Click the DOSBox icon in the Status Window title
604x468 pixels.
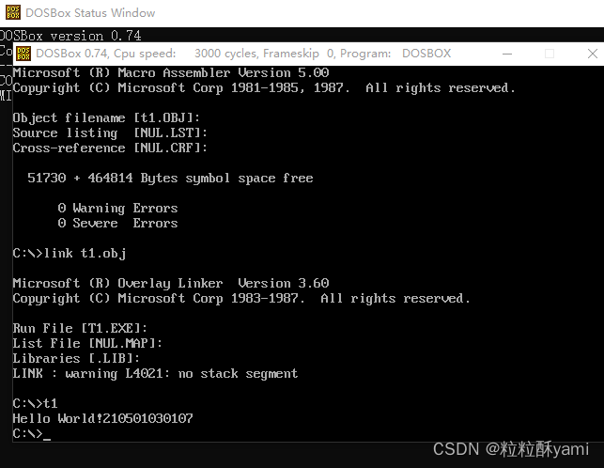click(13, 13)
